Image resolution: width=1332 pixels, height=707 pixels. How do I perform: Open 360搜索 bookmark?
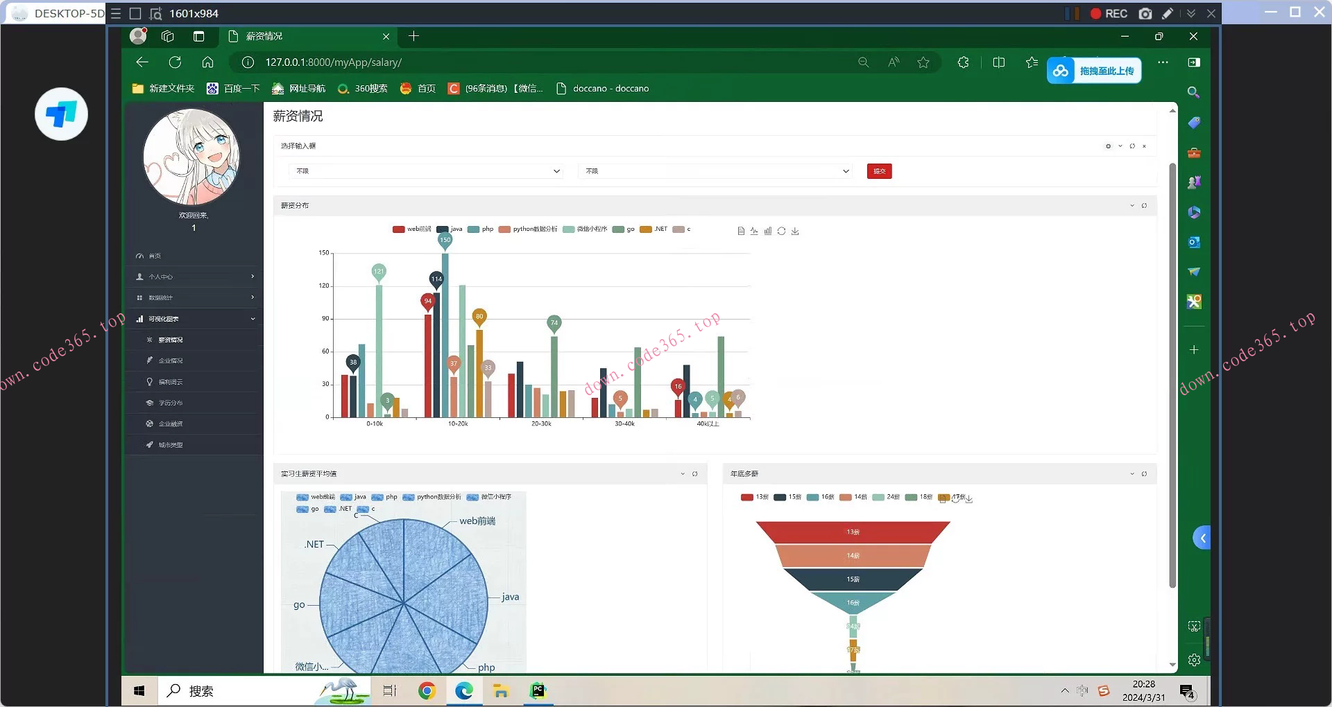point(363,89)
